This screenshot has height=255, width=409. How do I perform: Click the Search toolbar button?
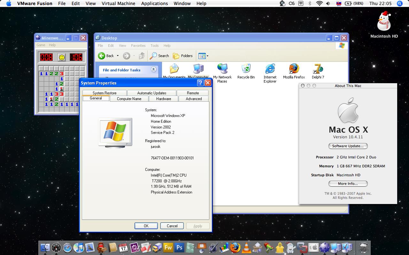coord(159,56)
